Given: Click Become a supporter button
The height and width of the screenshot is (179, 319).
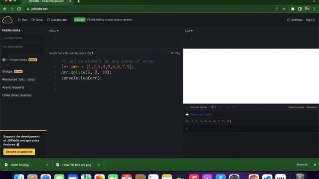Looking at the screenshot, I should pyautogui.click(x=19, y=152).
